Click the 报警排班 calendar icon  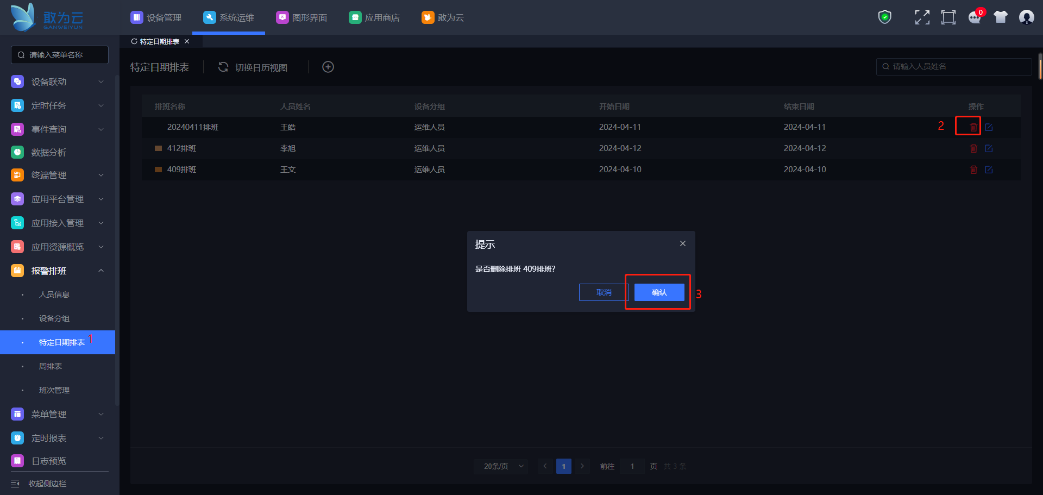click(x=17, y=271)
